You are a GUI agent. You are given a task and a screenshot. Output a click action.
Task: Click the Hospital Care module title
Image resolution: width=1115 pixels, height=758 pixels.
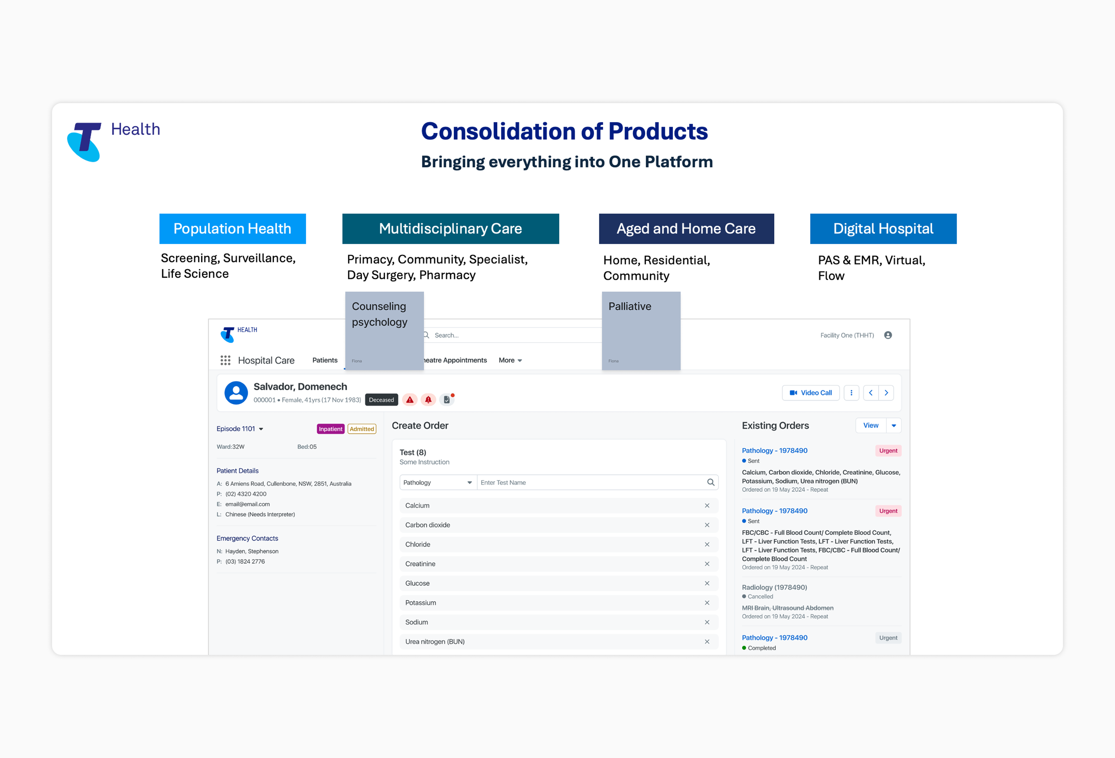[266, 360]
